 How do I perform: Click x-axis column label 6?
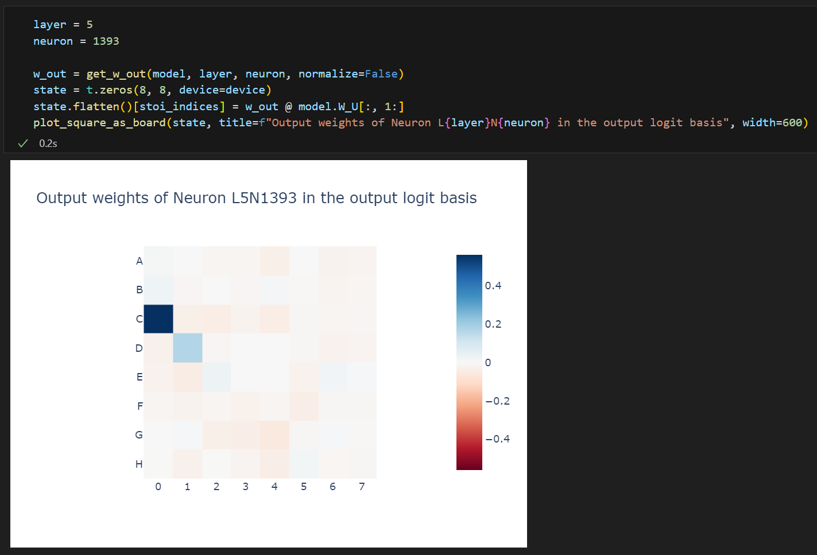[332, 487]
